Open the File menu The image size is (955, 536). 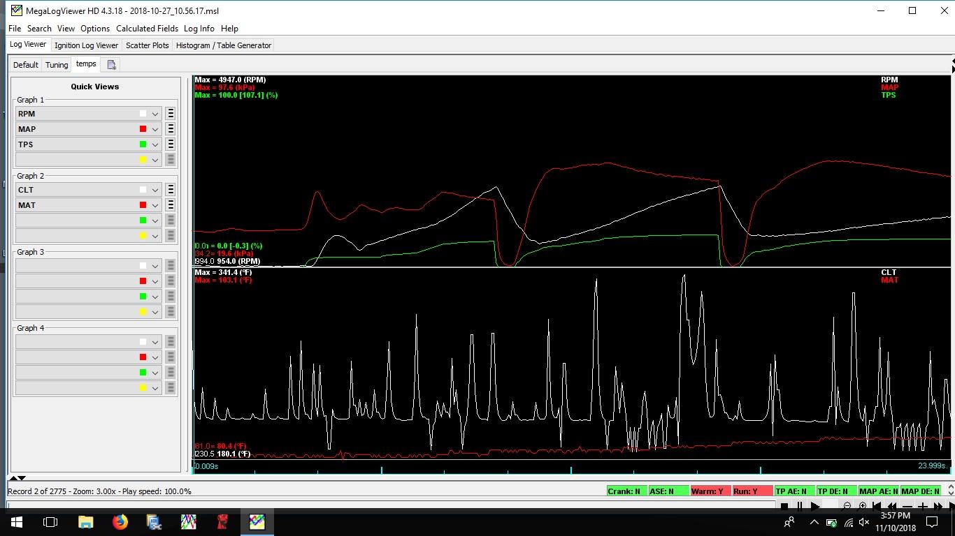pos(15,29)
